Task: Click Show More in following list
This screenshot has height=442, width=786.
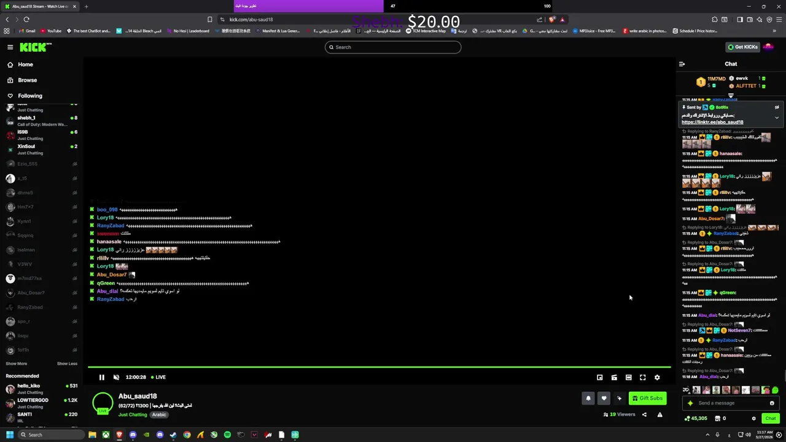Action: coord(17,363)
